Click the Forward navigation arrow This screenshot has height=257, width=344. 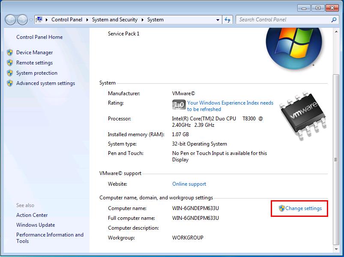[22, 20]
